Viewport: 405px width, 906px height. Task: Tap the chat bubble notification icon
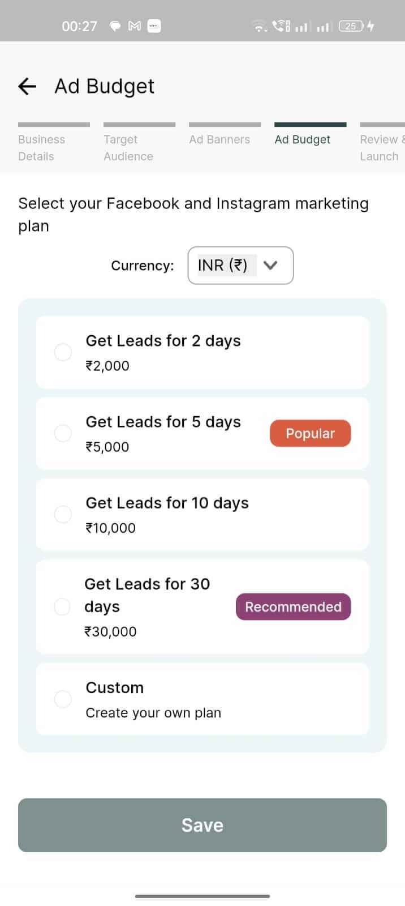coord(115,26)
